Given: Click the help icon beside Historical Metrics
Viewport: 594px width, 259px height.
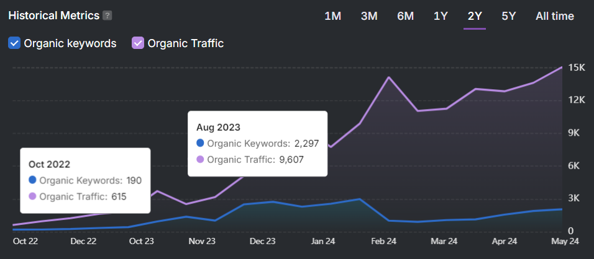Looking at the screenshot, I should tap(107, 15).
